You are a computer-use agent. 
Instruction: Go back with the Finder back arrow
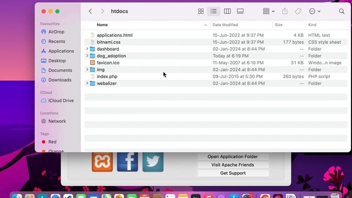coord(90,11)
